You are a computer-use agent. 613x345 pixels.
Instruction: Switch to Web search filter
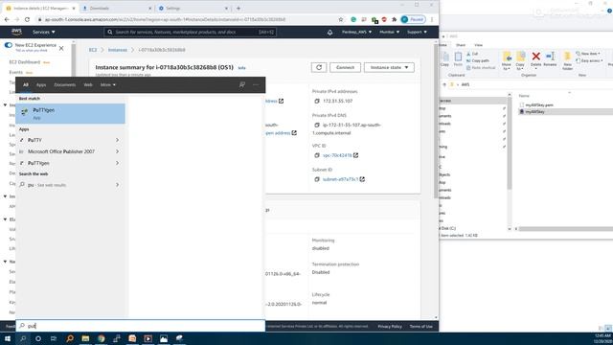[88, 85]
